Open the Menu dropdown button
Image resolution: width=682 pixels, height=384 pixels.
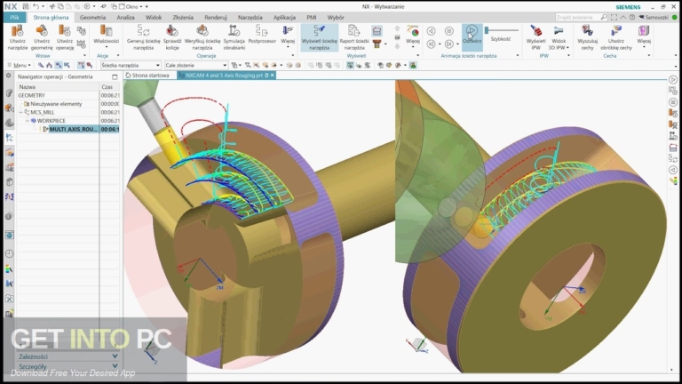click(20, 65)
